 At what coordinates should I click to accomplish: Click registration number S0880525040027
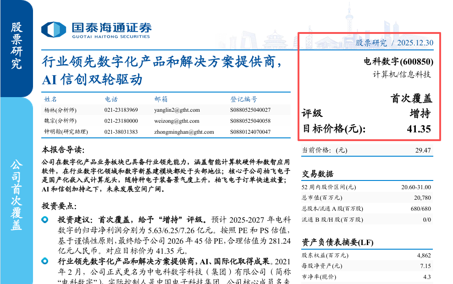(x=250, y=110)
